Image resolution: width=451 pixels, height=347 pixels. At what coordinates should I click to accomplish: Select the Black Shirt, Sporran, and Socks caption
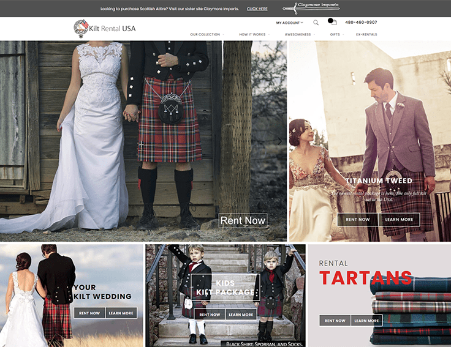tap(264, 344)
